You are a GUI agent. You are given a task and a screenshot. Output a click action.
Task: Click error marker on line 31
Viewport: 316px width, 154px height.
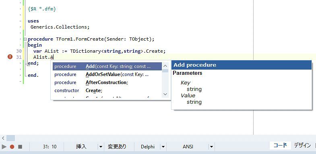(10, 57)
